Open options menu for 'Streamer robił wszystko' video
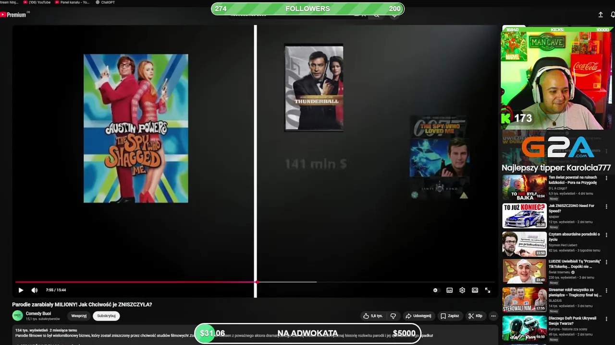 click(x=606, y=290)
